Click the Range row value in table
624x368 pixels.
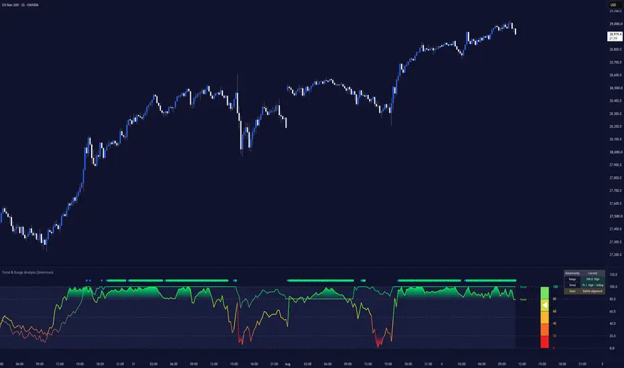(593, 279)
